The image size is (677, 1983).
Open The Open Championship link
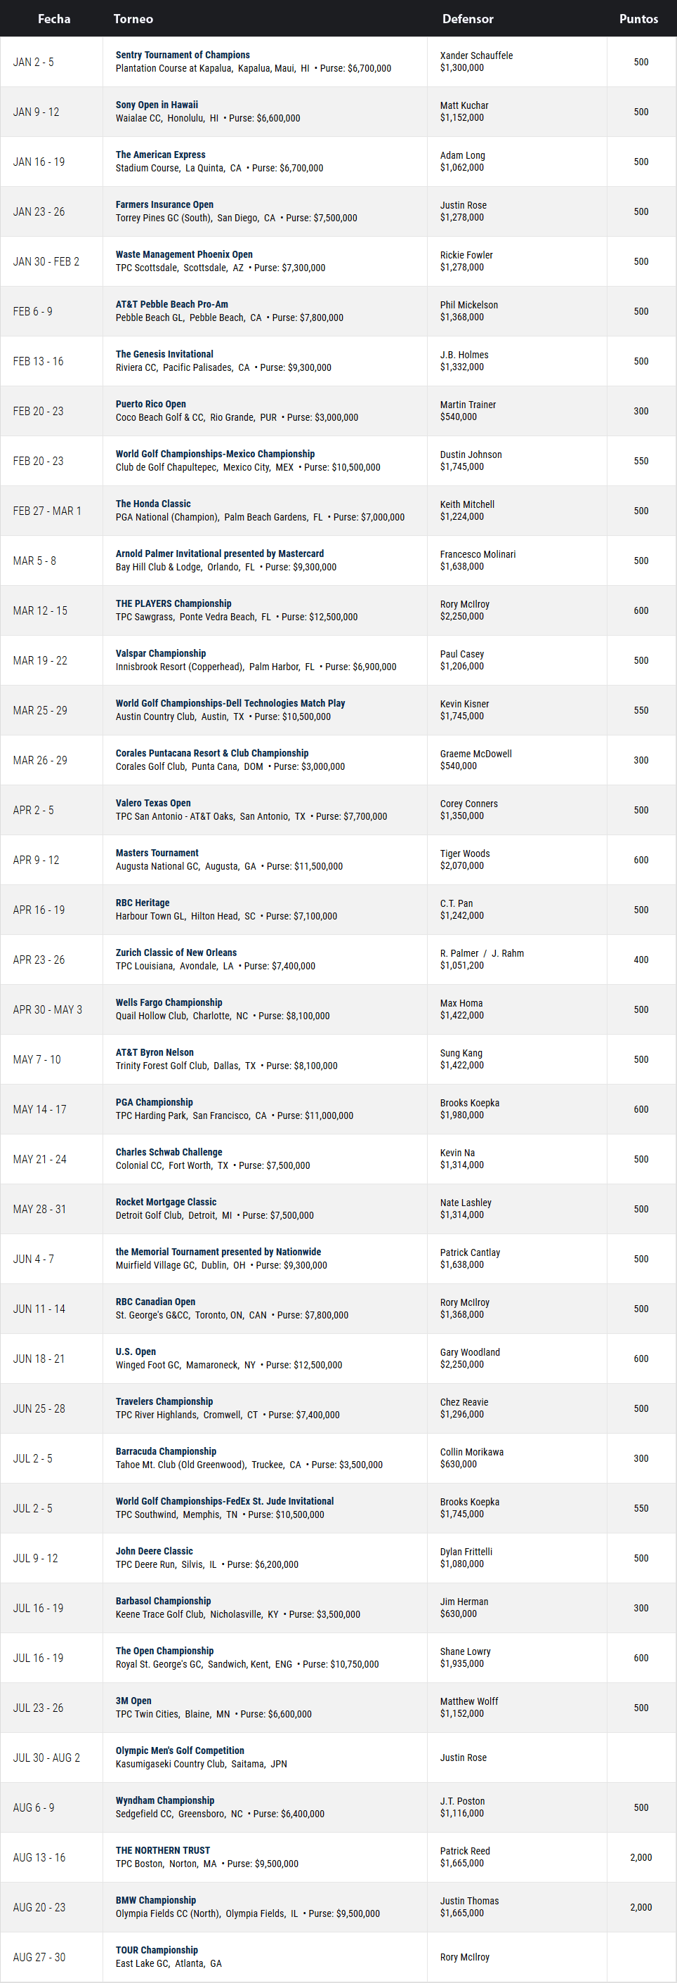tap(164, 1651)
